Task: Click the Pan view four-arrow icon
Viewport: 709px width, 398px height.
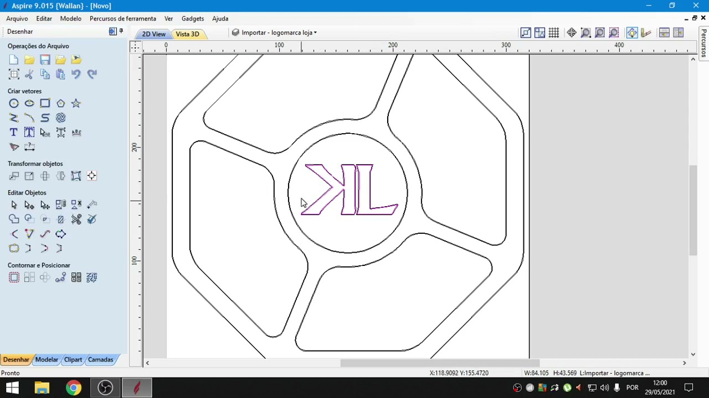Action: (x=572, y=33)
